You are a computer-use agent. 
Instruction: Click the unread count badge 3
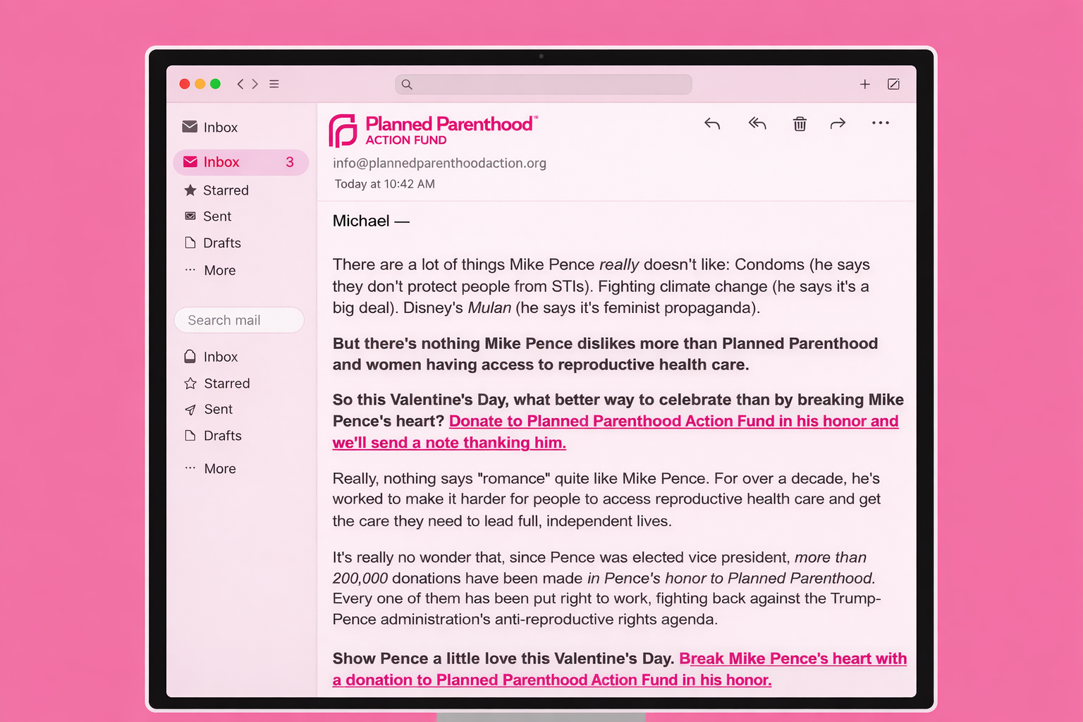point(290,162)
